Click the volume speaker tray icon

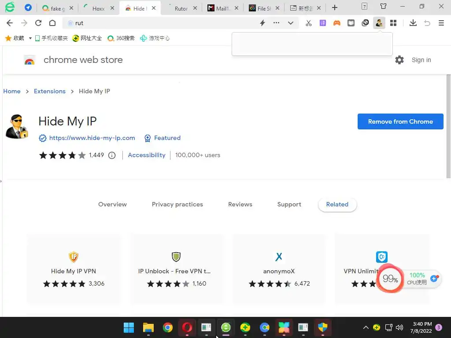(399, 327)
